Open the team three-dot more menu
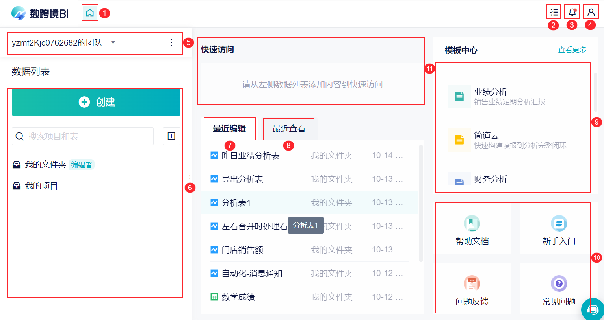Screen dimensions: 604x320 [171, 42]
